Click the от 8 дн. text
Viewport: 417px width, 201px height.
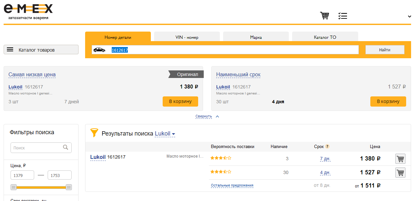click(x=322, y=186)
